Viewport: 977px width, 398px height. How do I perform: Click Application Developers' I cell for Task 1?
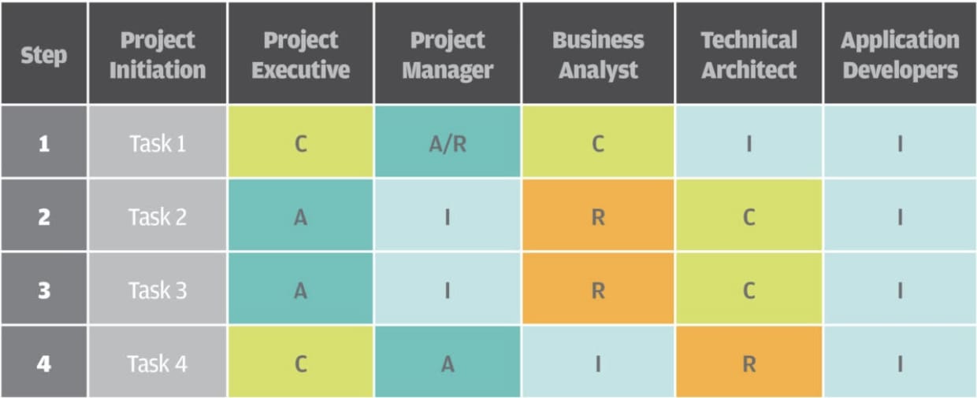(x=900, y=144)
